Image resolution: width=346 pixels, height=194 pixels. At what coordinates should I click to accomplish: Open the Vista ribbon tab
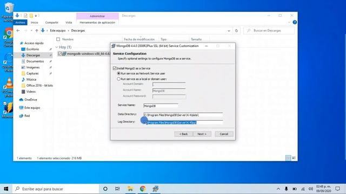(x=69, y=23)
